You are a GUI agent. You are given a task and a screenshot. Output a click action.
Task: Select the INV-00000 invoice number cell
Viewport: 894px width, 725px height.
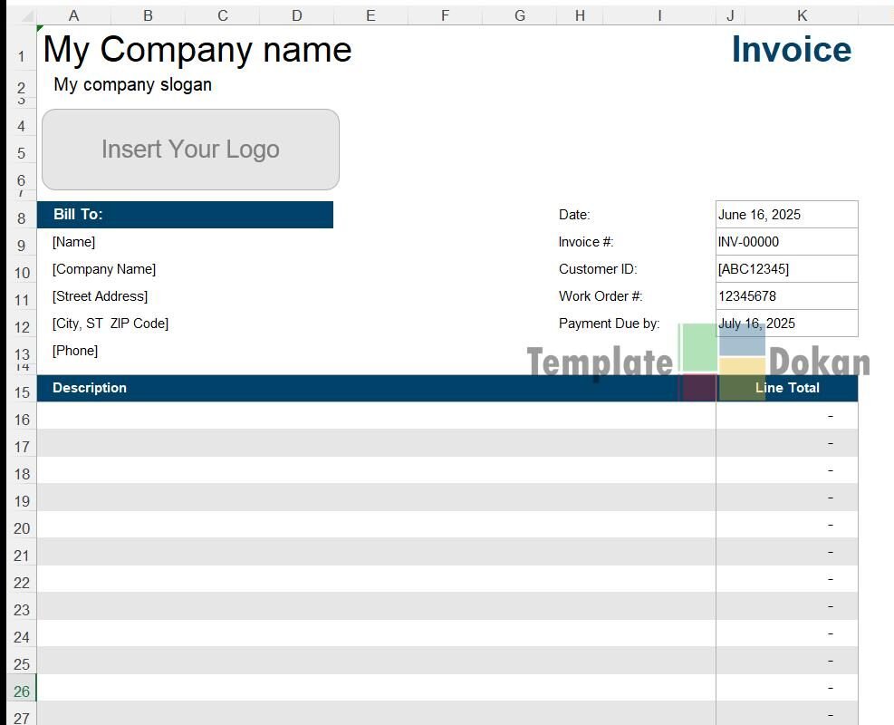[x=785, y=242]
